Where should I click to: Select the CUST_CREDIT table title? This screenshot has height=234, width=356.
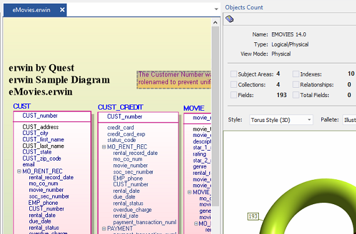[x=121, y=107]
